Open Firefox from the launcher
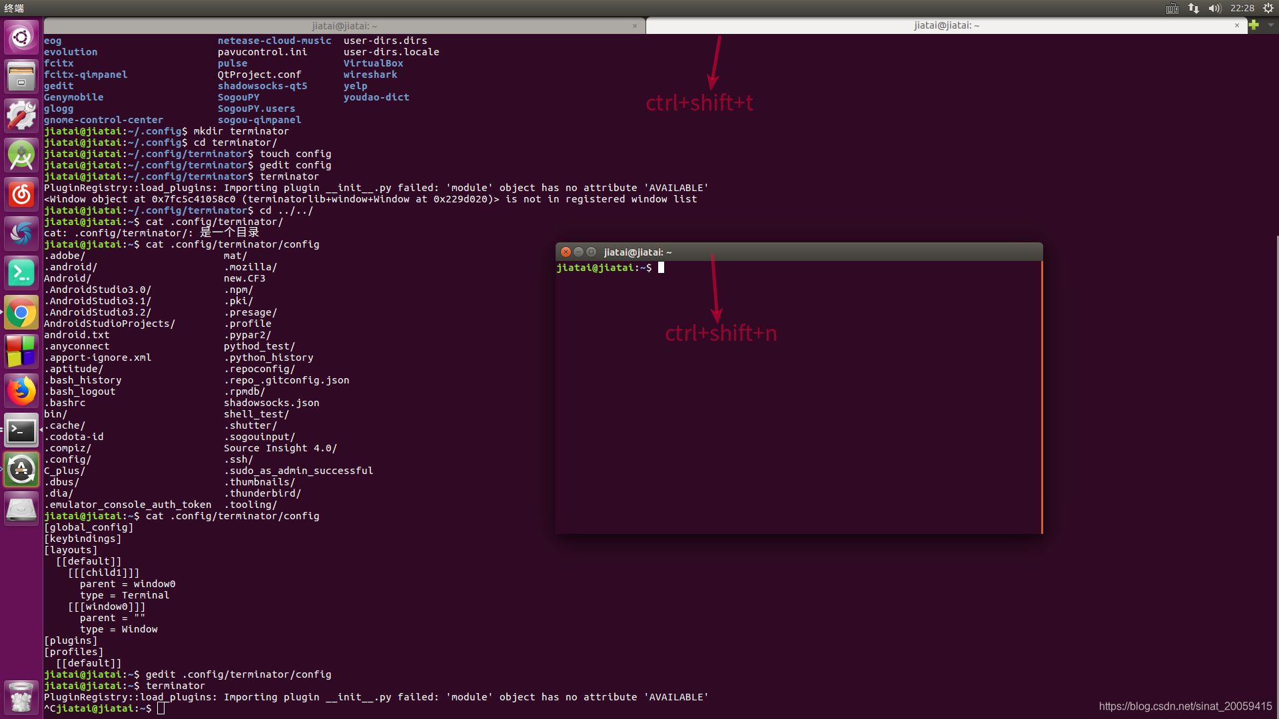This screenshot has width=1279, height=719. pos(21,391)
